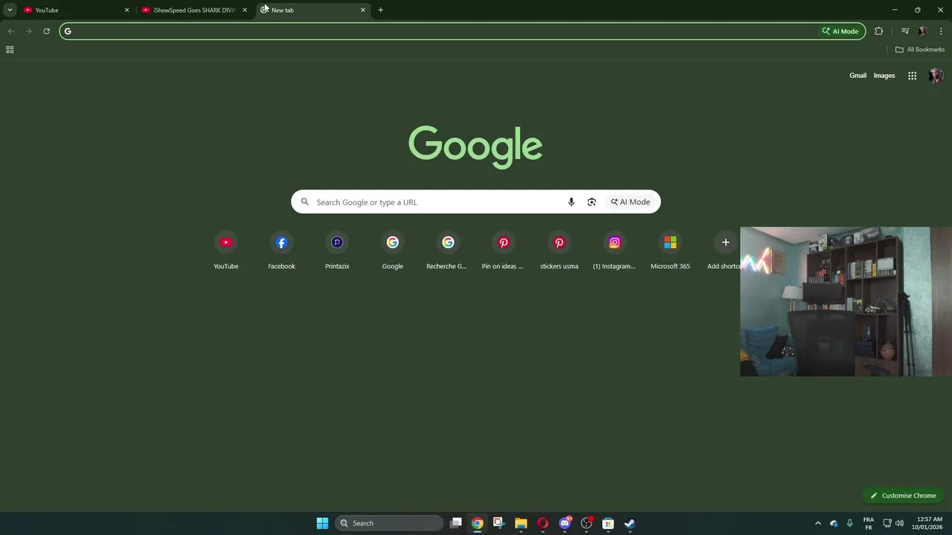Open Task View from the taskbar
Screen dimensions: 952x535
pos(456,523)
